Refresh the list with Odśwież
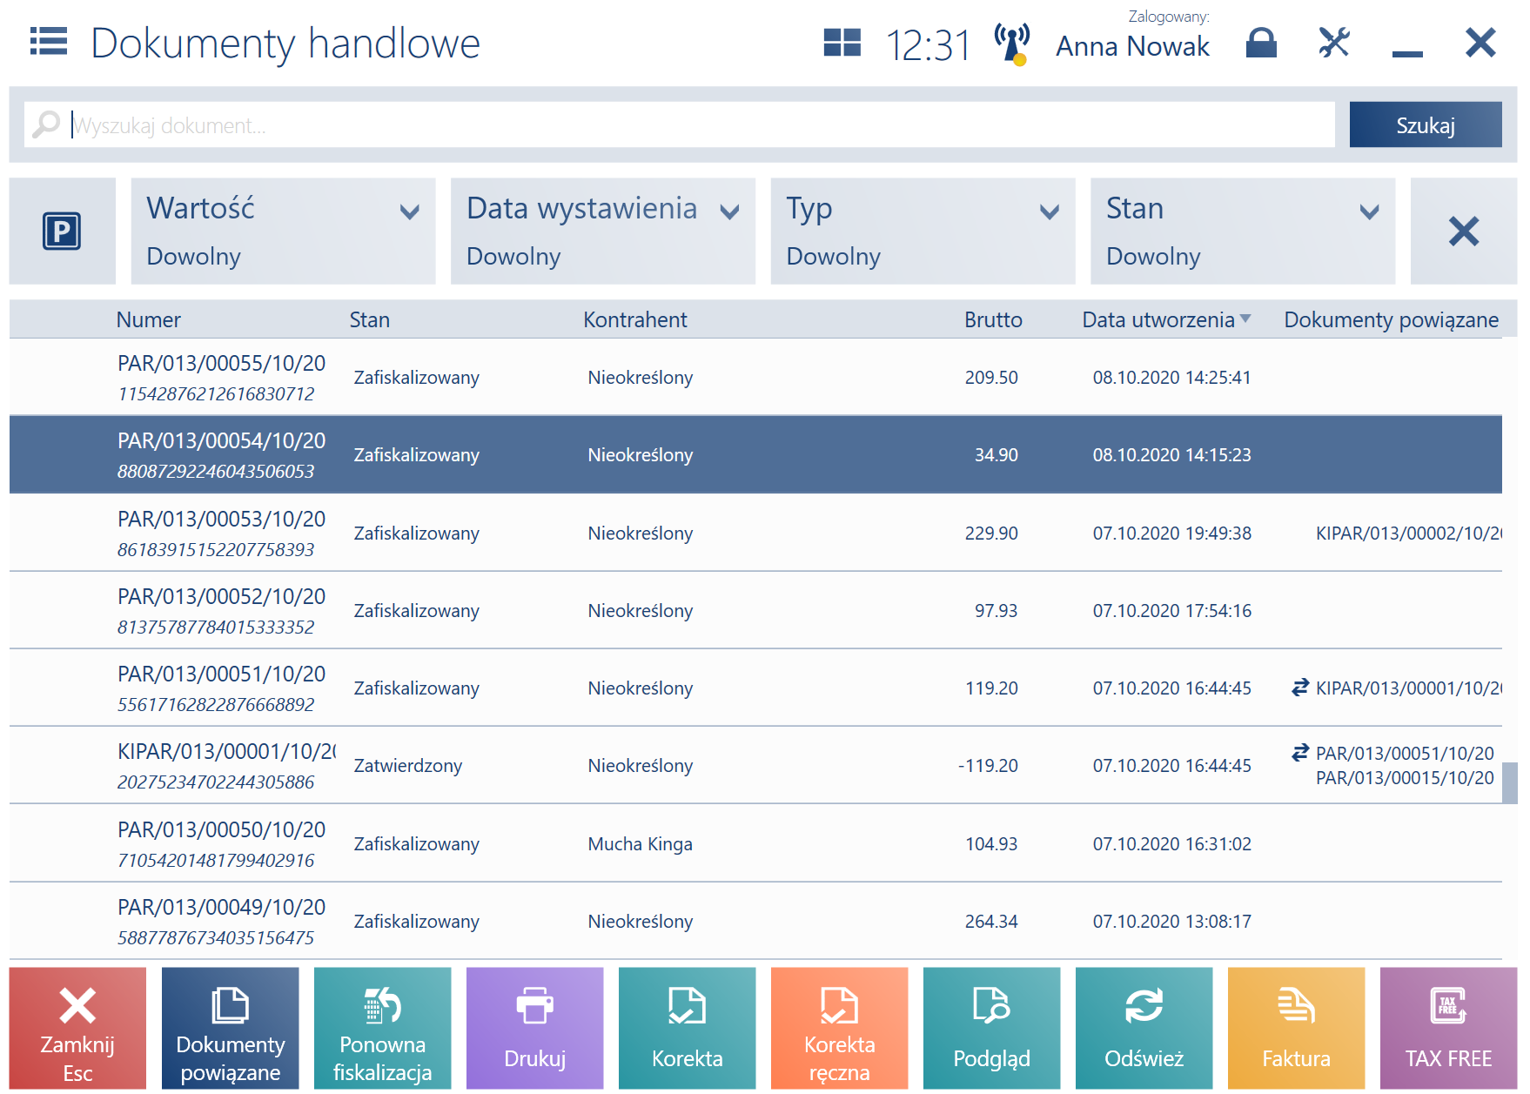This screenshot has height=1094, width=1530. click(x=1144, y=1028)
